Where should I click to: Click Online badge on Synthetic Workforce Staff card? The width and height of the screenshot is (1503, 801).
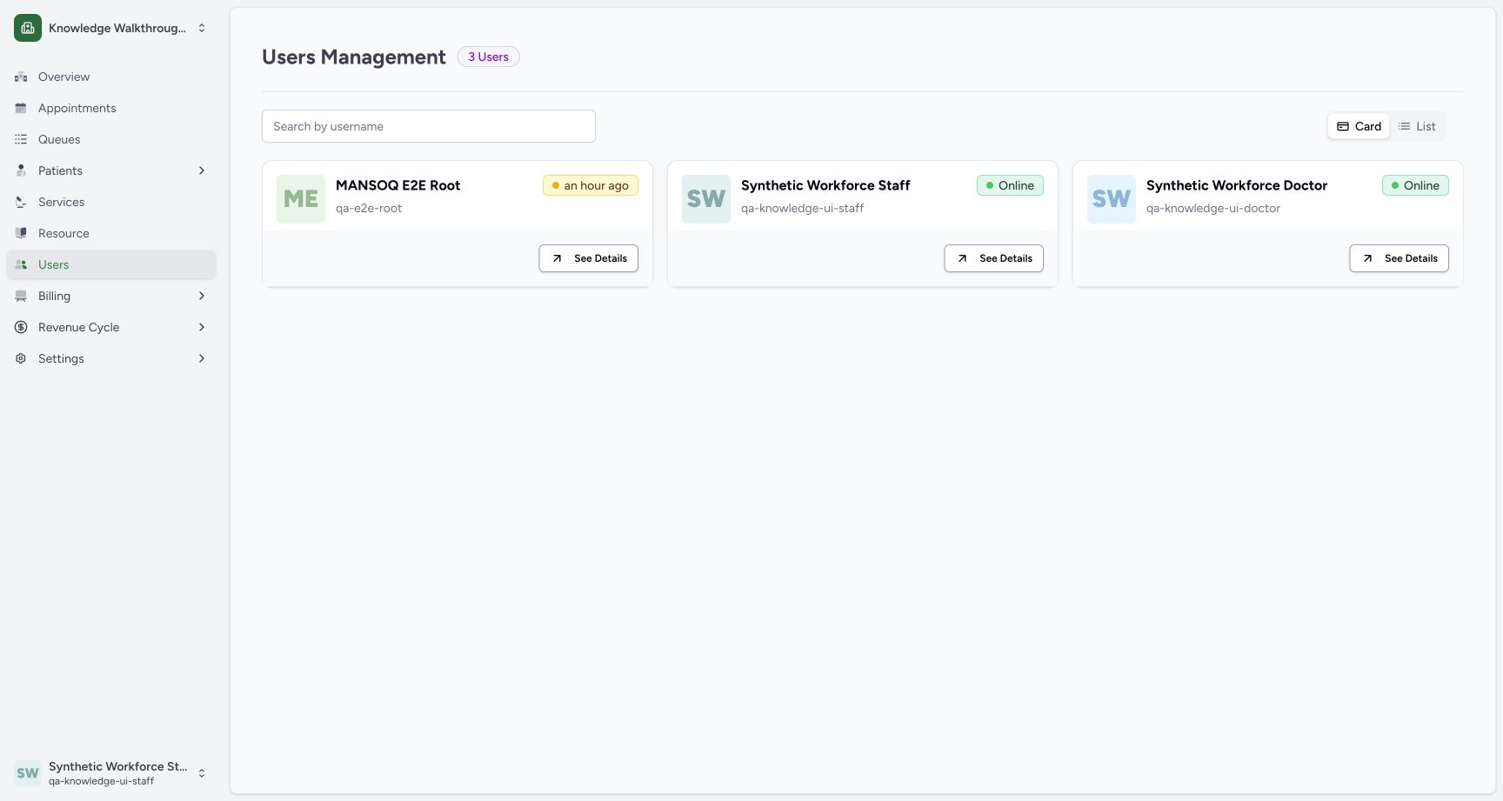(1010, 185)
